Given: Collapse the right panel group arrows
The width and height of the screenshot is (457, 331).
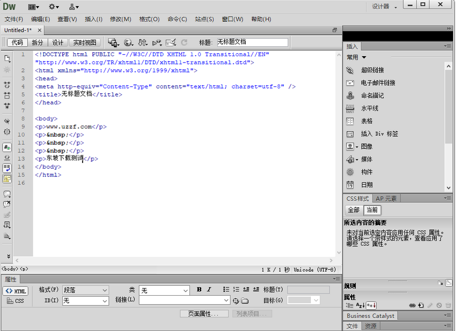Looking at the screenshot, I should tap(449, 28).
